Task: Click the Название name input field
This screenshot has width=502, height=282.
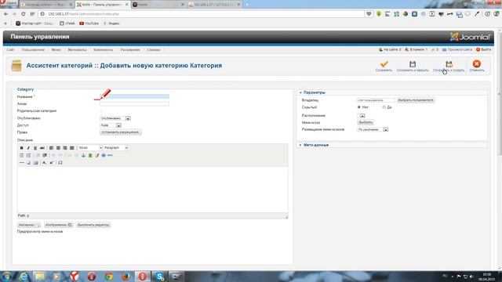Action: coord(134,96)
